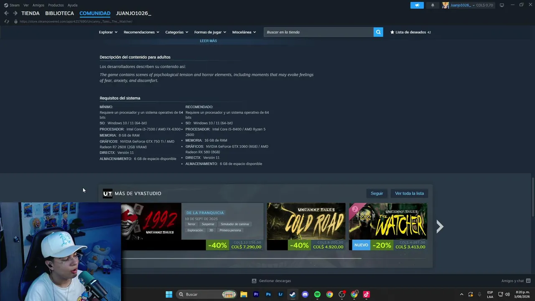The width and height of the screenshot is (535, 301).
Task: Open File Explorer from the taskbar
Action: click(x=244, y=294)
